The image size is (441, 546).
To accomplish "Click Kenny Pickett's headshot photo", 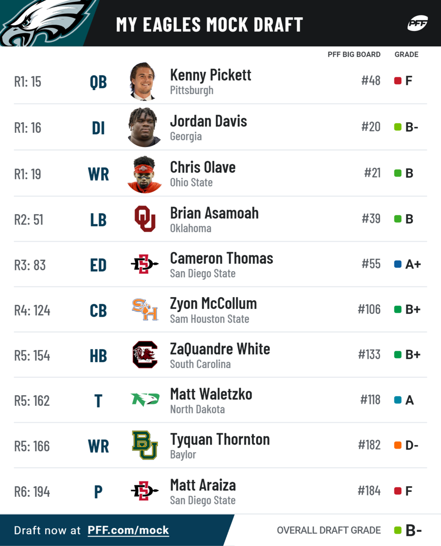I will [x=143, y=81].
